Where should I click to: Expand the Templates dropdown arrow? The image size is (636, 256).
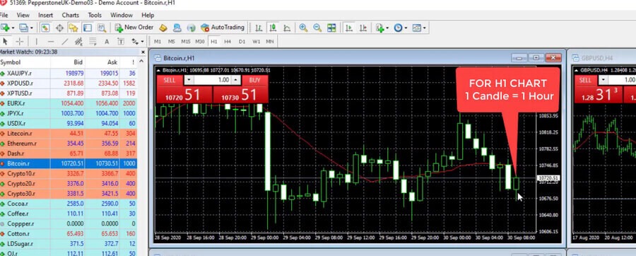click(x=424, y=28)
